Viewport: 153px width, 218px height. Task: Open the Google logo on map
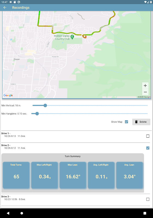click(x=8, y=95)
